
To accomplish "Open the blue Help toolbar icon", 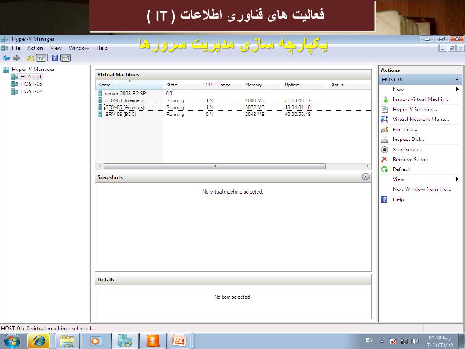I will point(54,58).
